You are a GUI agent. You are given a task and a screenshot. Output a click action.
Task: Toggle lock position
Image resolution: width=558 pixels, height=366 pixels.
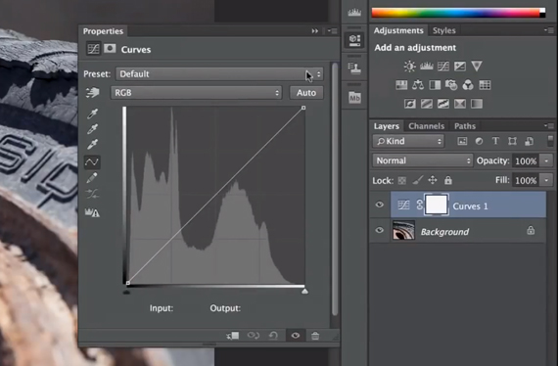click(433, 180)
